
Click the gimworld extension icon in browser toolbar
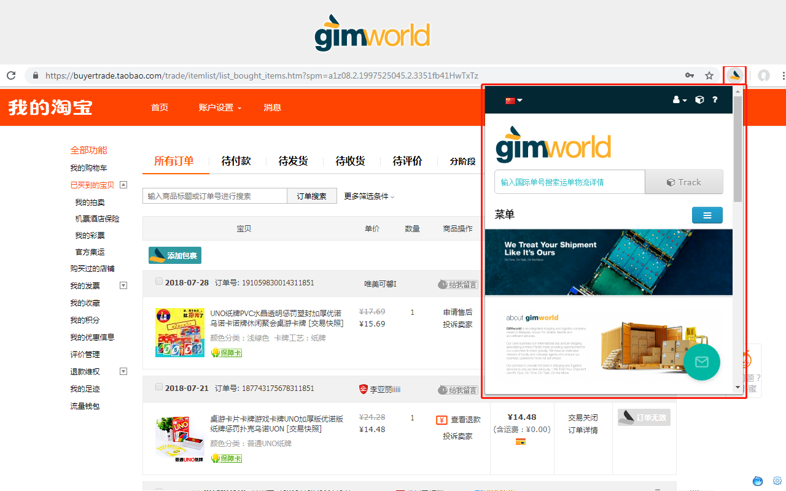[734, 75]
